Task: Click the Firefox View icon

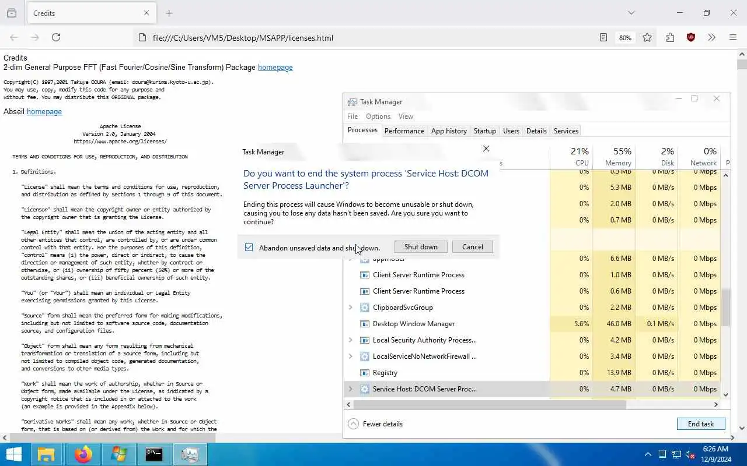Action: (12, 13)
